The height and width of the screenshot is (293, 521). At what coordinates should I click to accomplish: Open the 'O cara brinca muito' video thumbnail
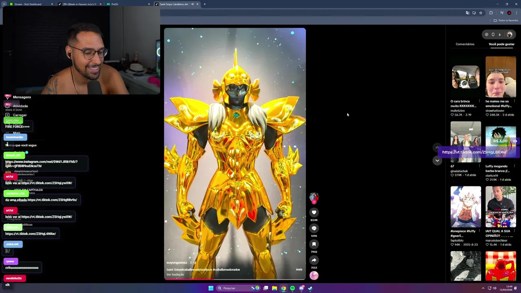click(466, 77)
